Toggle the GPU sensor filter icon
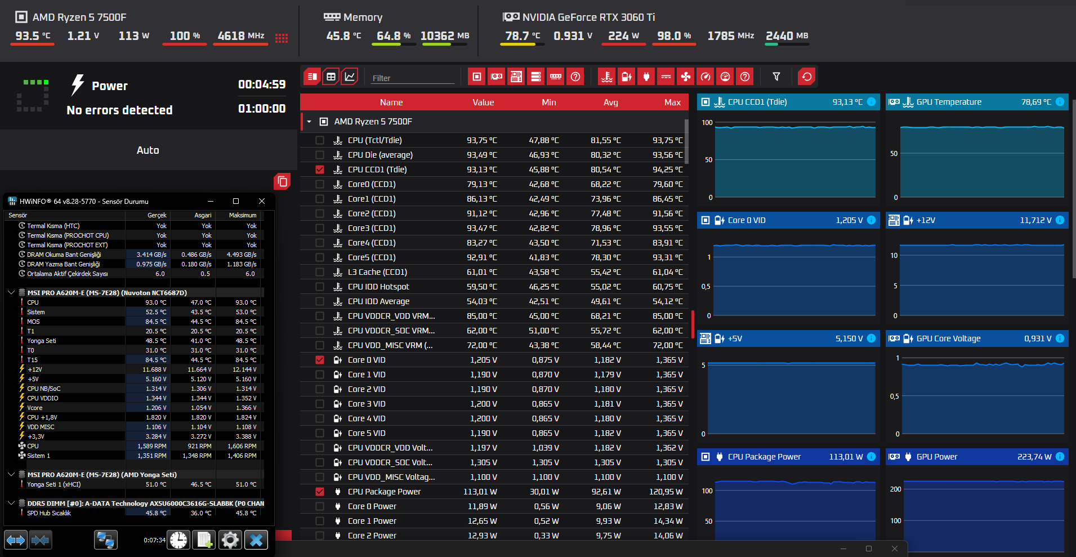The height and width of the screenshot is (557, 1076). tap(497, 77)
